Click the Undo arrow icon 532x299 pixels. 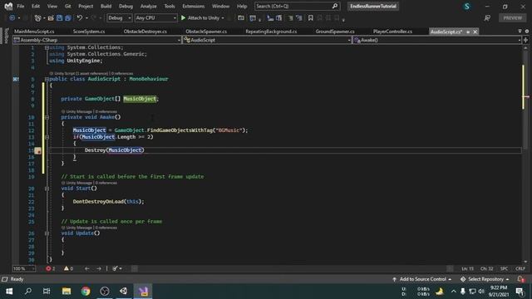[80, 18]
